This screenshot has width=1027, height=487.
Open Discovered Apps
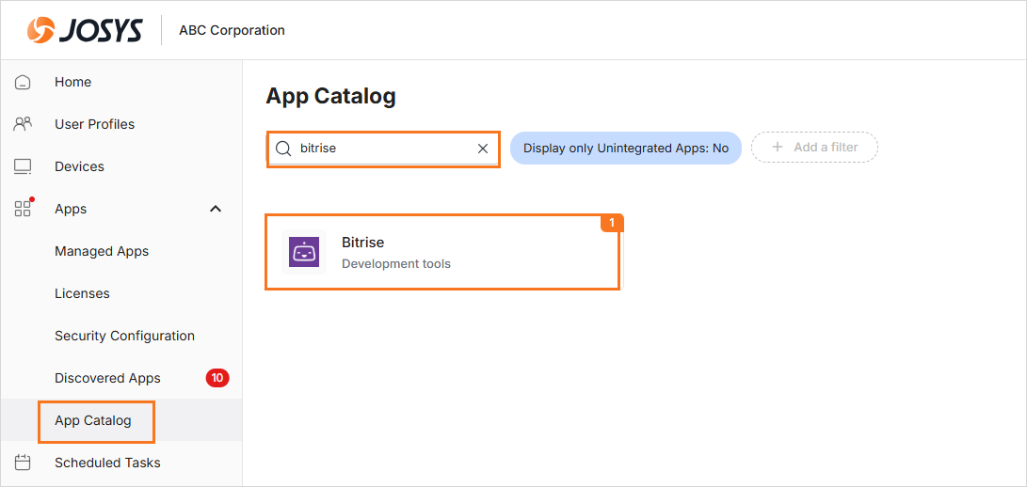point(107,378)
